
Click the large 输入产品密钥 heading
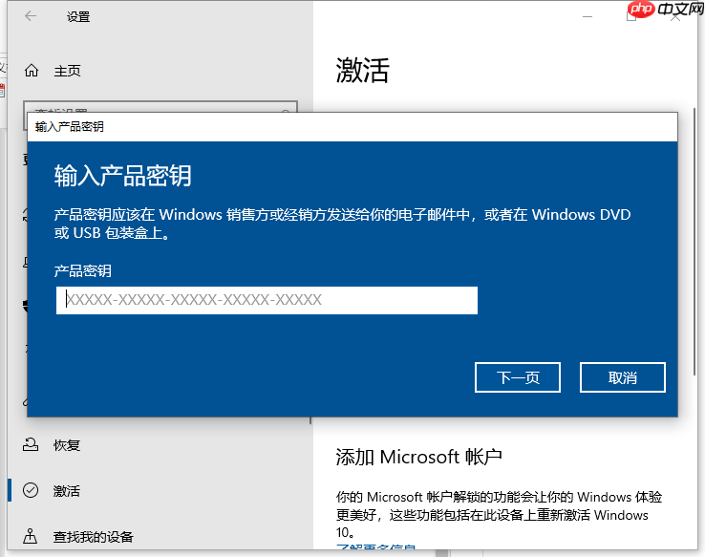122,175
